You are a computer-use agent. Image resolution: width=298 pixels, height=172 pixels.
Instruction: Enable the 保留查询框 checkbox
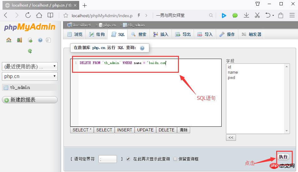click(x=175, y=159)
